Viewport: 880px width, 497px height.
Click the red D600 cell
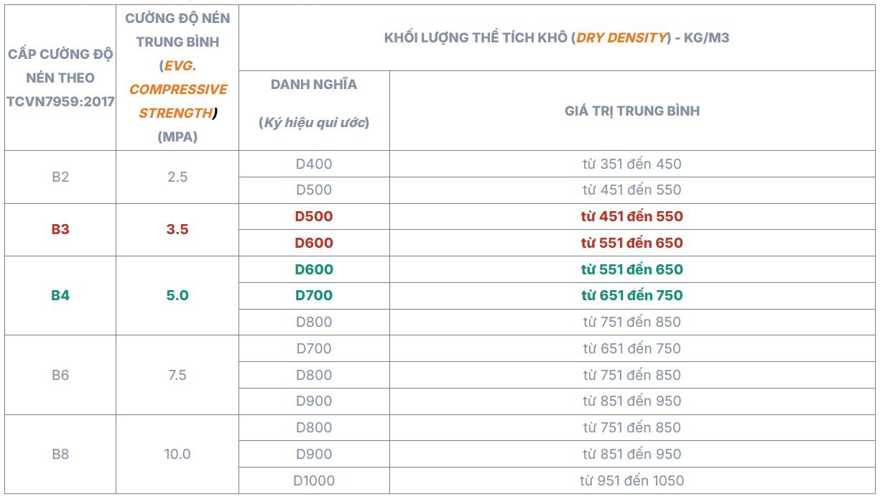coord(314,243)
